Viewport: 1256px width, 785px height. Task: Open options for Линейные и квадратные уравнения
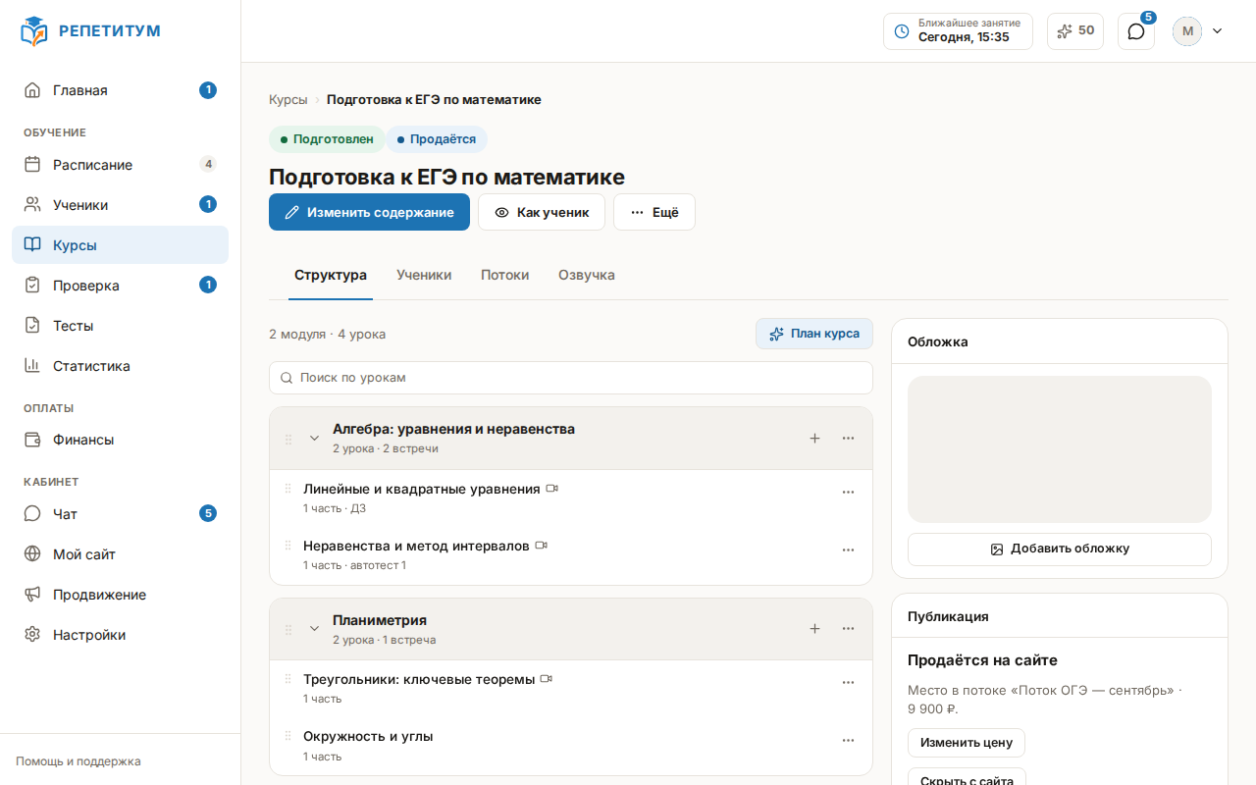point(849,493)
